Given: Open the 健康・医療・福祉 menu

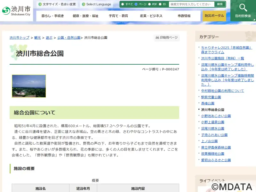Looking at the screenshot, I should [x=85, y=16].
